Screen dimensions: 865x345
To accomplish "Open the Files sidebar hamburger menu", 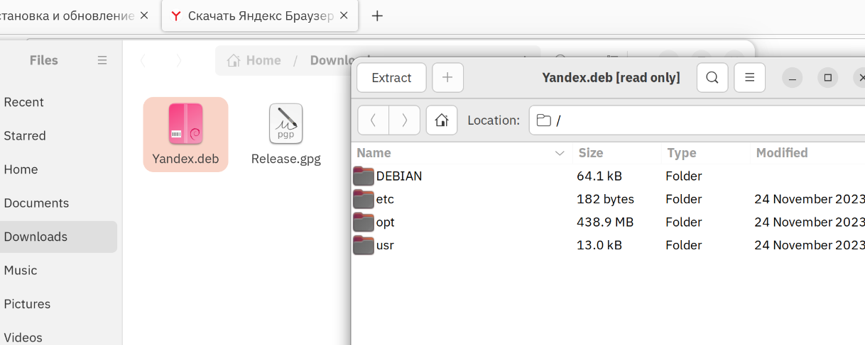I will point(102,60).
